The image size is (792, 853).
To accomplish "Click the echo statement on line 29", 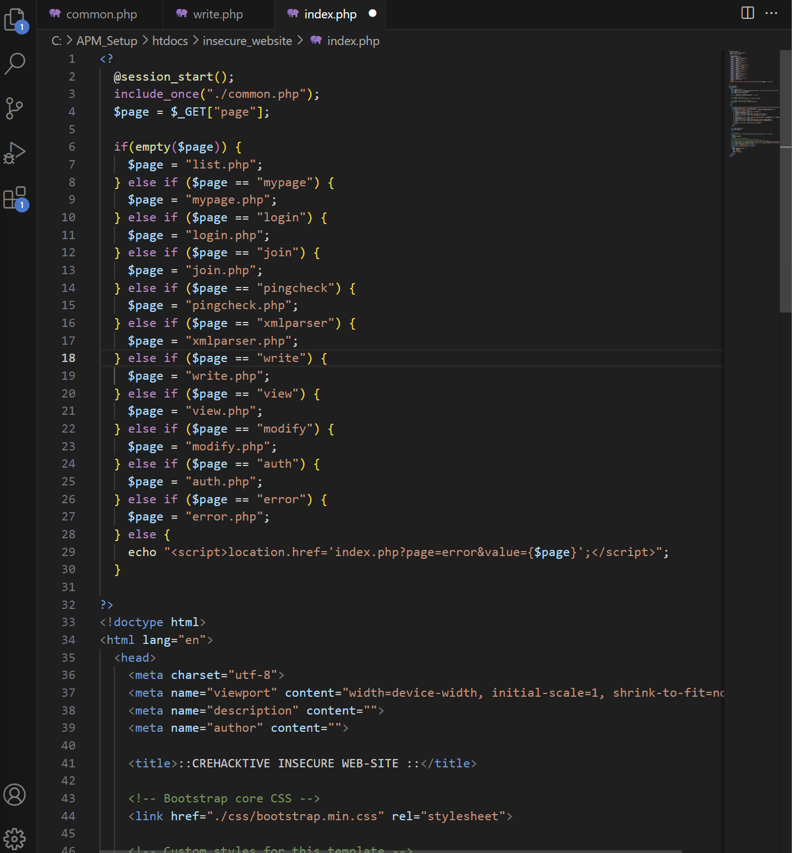I will (x=399, y=552).
